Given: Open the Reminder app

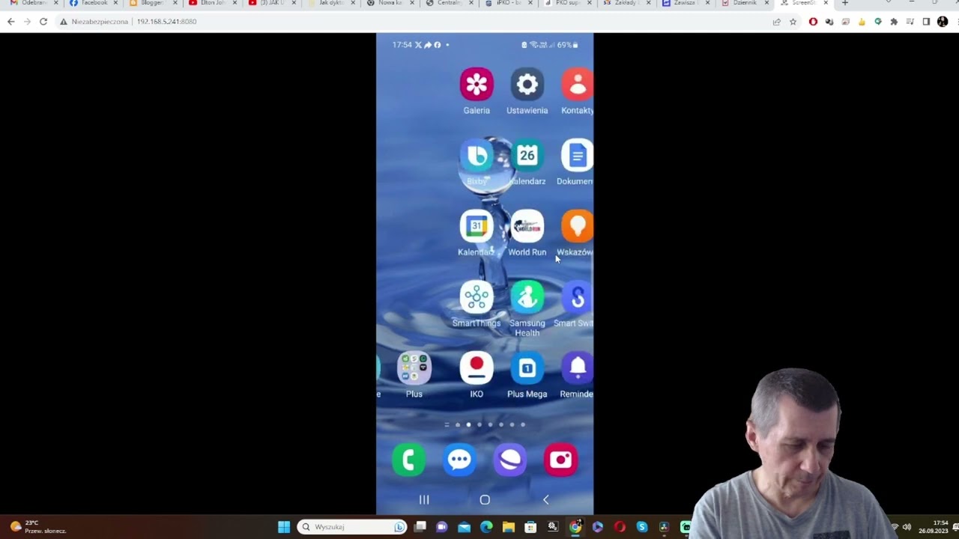Looking at the screenshot, I should (577, 368).
